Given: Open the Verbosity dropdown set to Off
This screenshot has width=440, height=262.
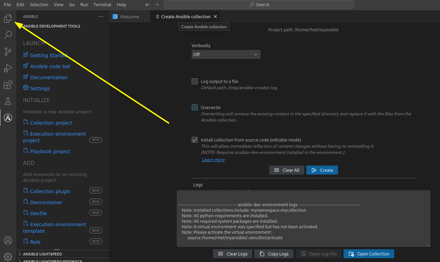Looking at the screenshot, I should [226, 54].
